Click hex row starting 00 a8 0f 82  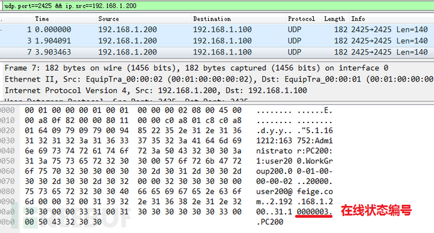tap(133, 120)
